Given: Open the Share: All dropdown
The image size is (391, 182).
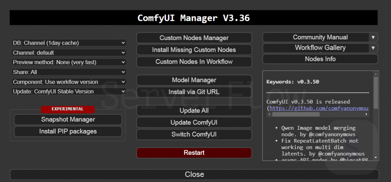Looking at the screenshot, I should coord(69,72).
